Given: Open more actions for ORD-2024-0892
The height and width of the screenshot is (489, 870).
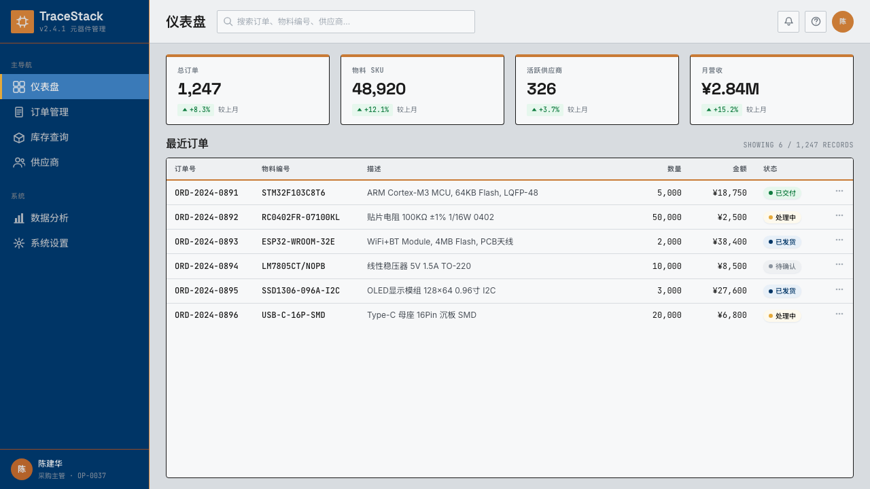Looking at the screenshot, I should pyautogui.click(x=839, y=215).
